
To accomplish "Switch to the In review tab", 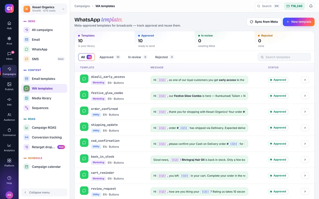I will 137,57.
